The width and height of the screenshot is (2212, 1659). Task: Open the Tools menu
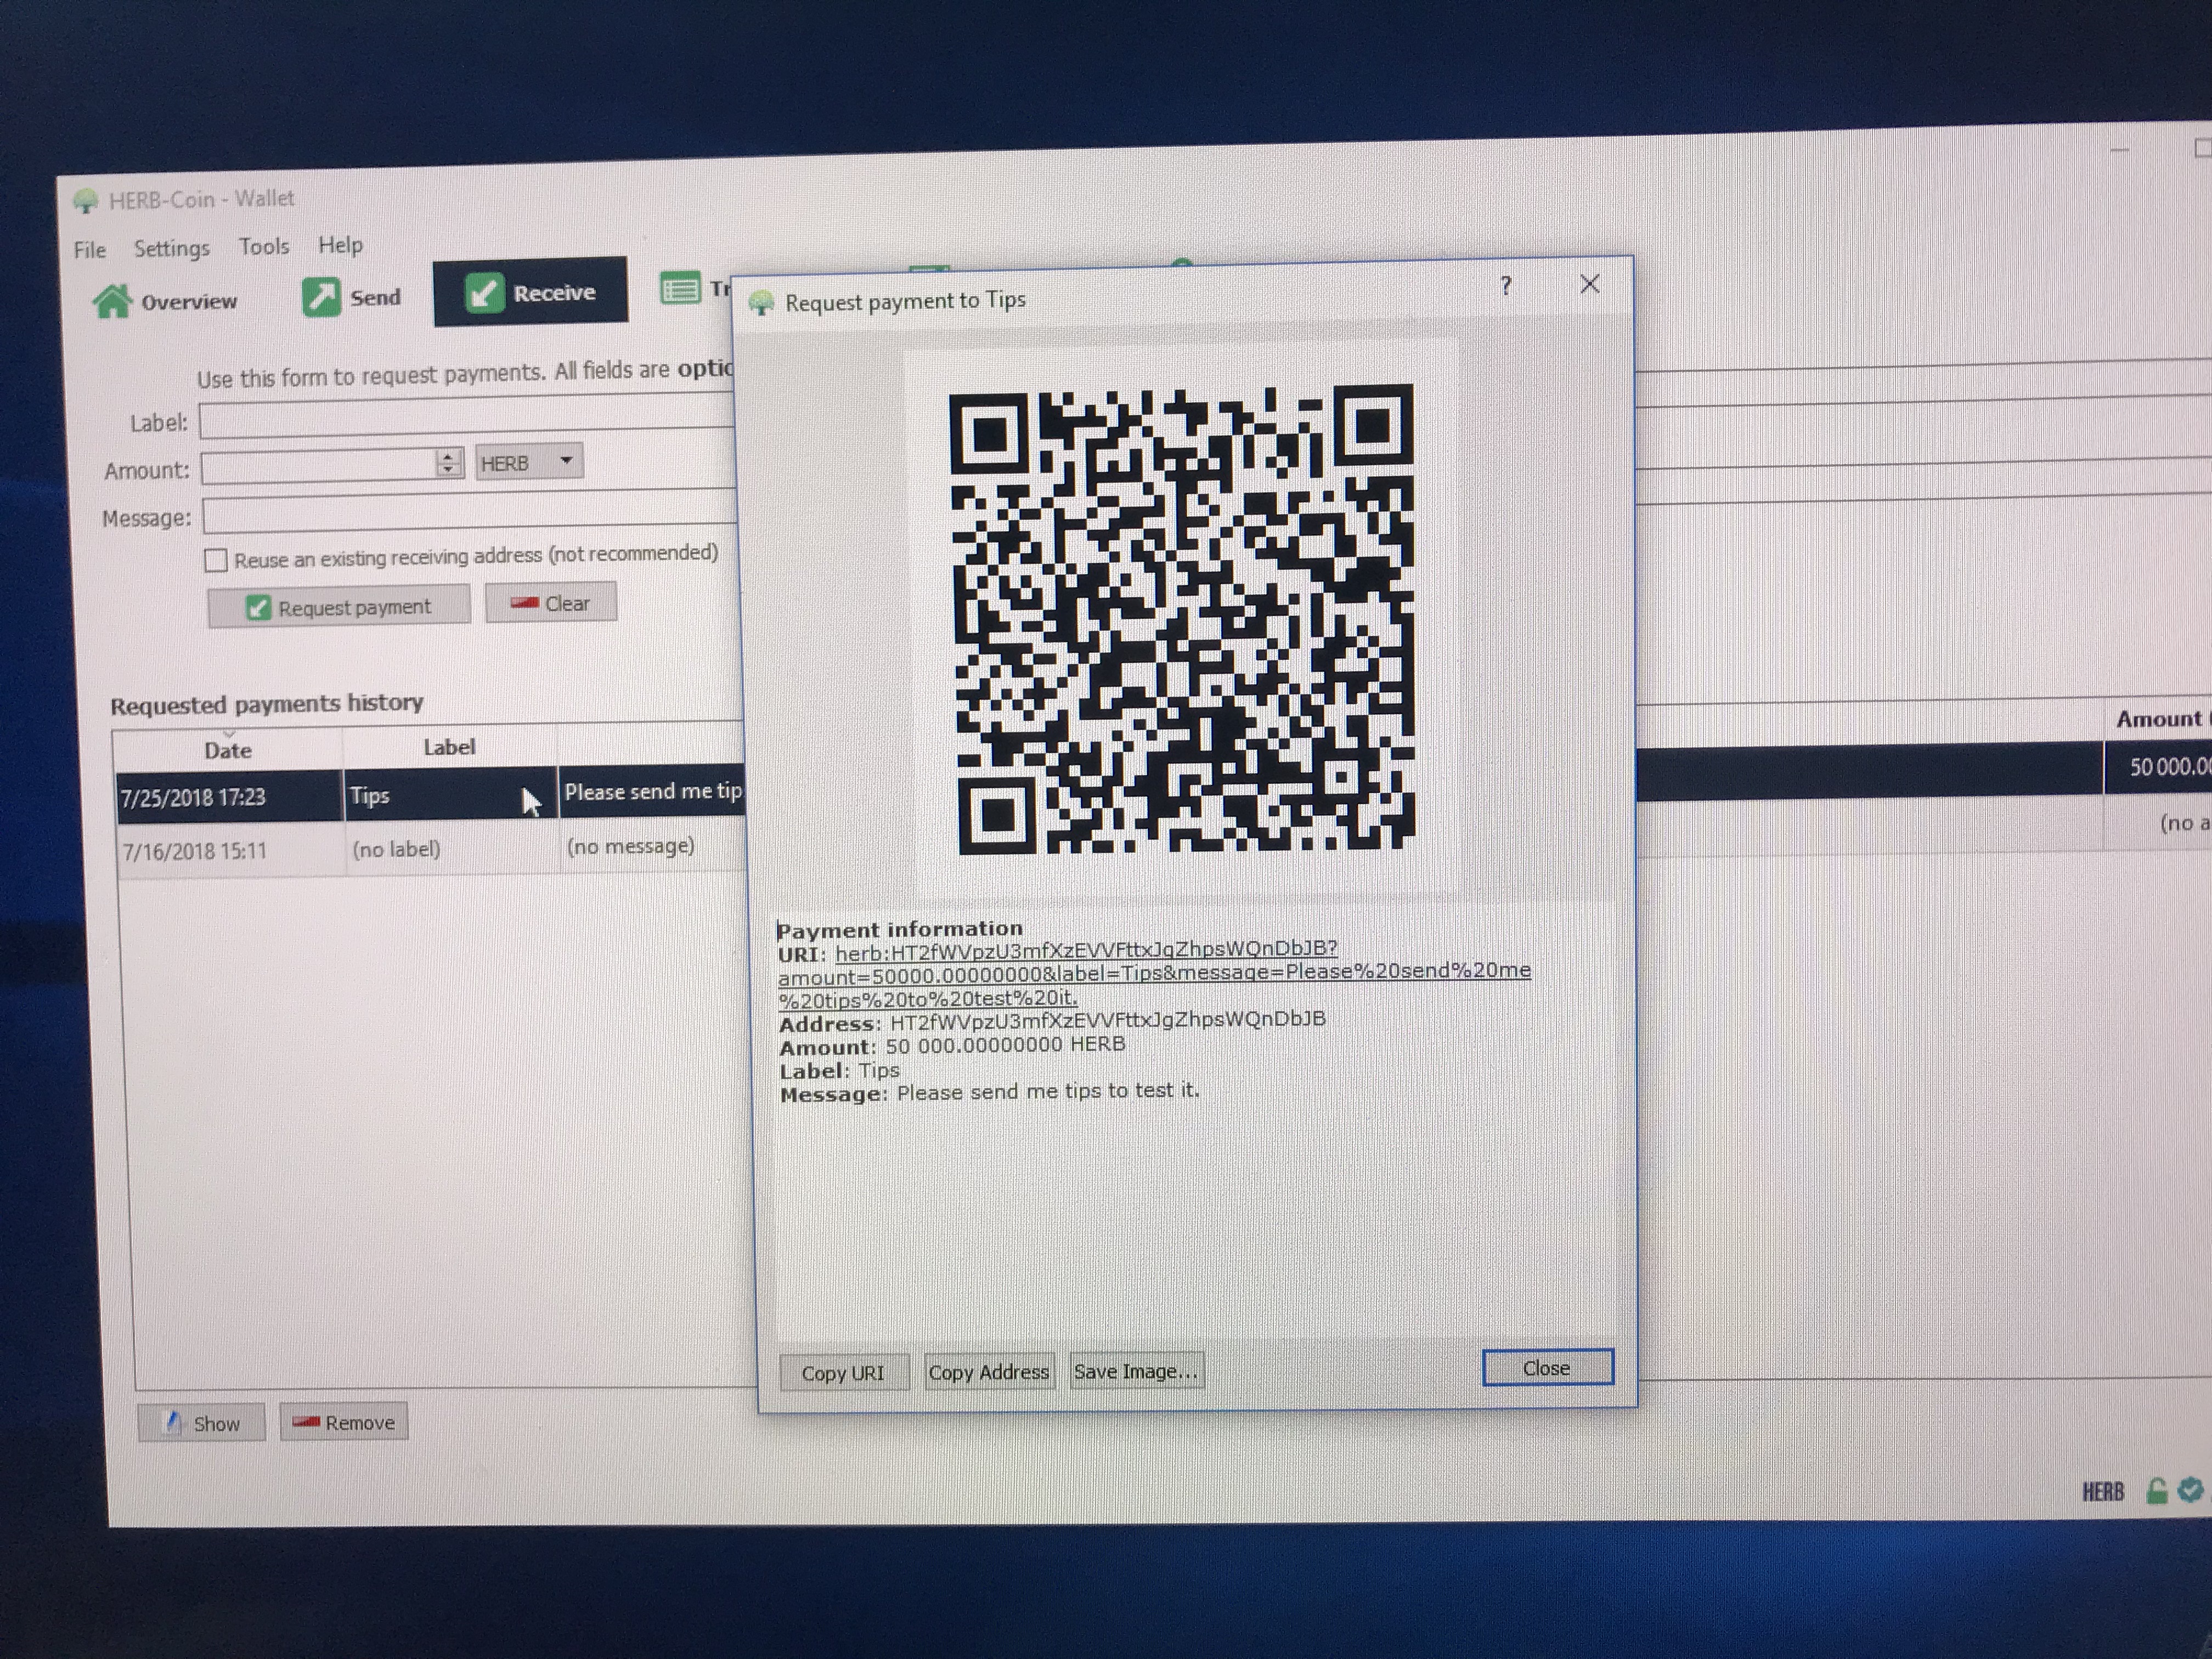click(x=264, y=246)
